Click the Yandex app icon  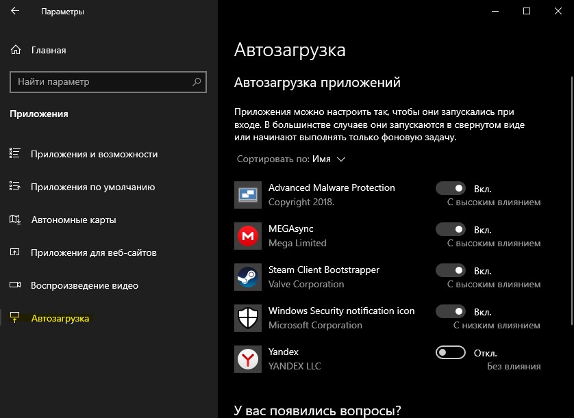(x=248, y=358)
